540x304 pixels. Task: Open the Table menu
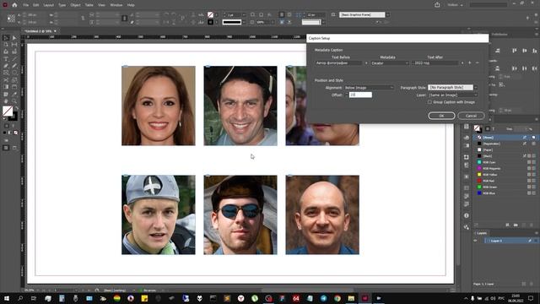pyautogui.click(x=89, y=5)
